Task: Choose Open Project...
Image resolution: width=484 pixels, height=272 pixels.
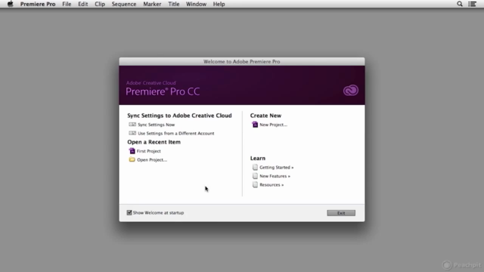Action: click(152, 159)
